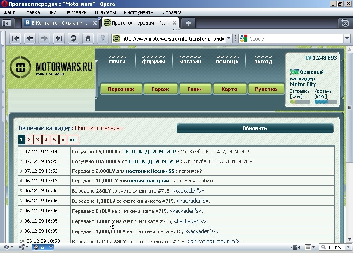Click the clan badge beside бешеный каскадер

[x=294, y=72]
